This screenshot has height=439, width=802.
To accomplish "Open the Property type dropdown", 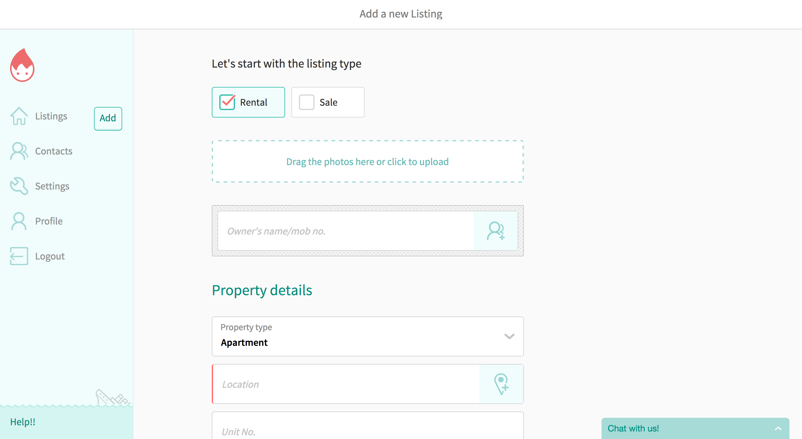I will pyautogui.click(x=368, y=336).
